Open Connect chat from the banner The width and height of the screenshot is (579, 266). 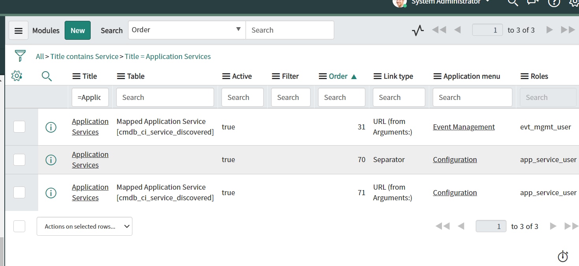tap(532, 3)
